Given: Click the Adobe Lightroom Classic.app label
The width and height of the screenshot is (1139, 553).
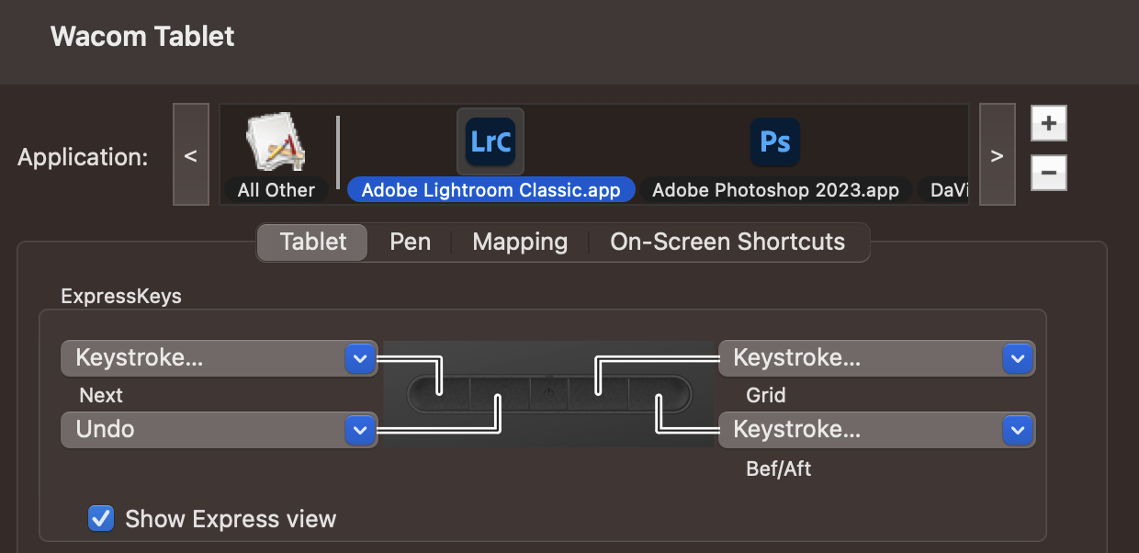Looking at the screenshot, I should pyautogui.click(x=491, y=190).
